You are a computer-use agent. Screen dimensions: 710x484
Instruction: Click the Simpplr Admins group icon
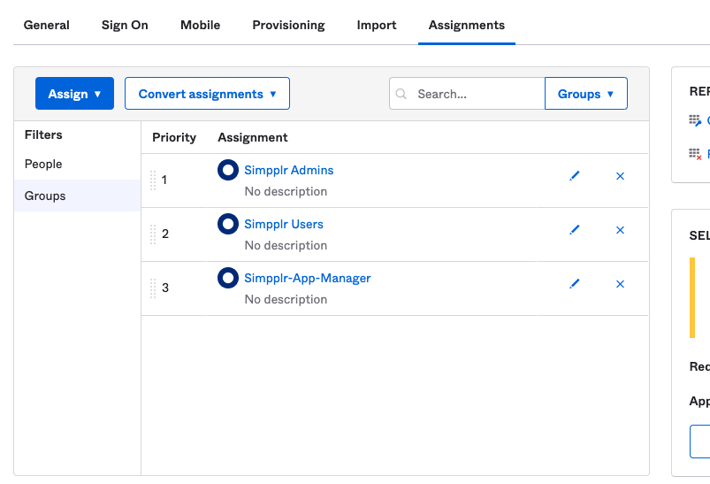(228, 170)
